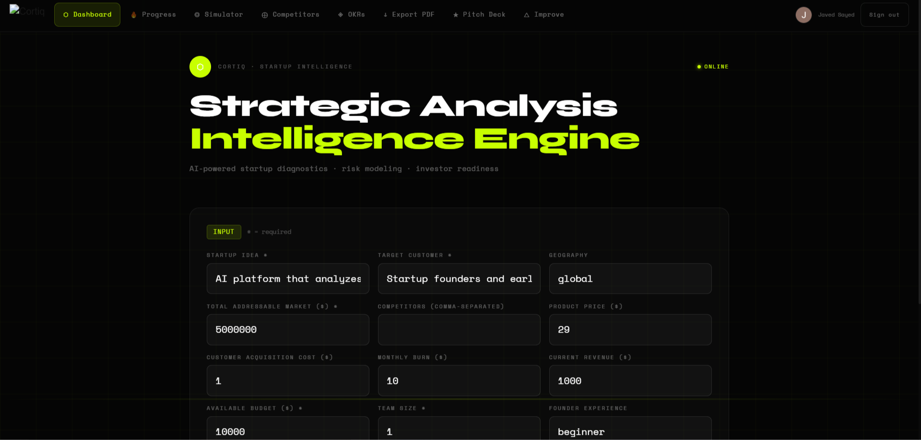921x440 pixels.
Task: Click the green Cortiq logo badge
Action: point(200,67)
